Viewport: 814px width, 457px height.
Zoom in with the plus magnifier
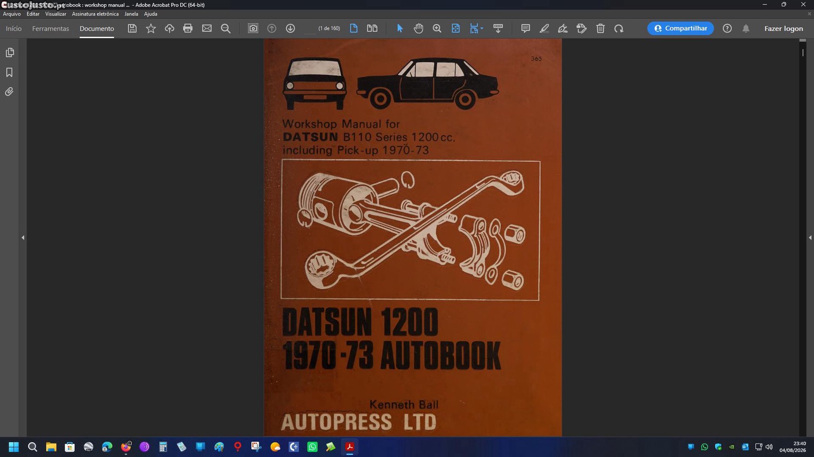point(437,28)
